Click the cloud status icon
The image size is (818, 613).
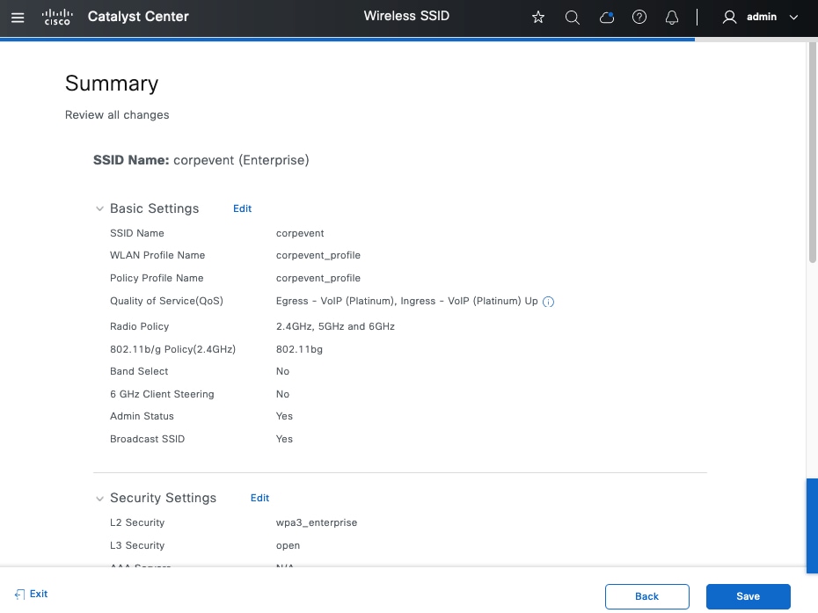[x=606, y=18]
